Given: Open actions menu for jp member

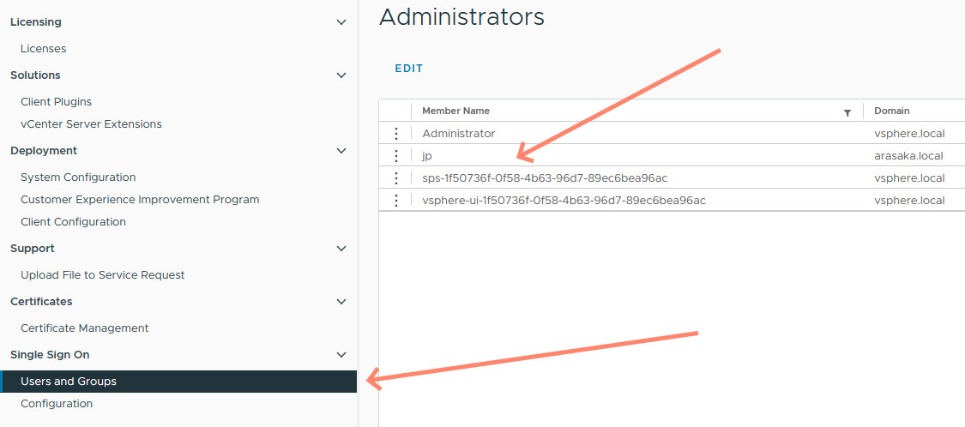Looking at the screenshot, I should (395, 156).
